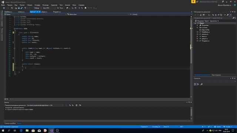Click the editor split handle above scrollbar

click(x=191, y=17)
